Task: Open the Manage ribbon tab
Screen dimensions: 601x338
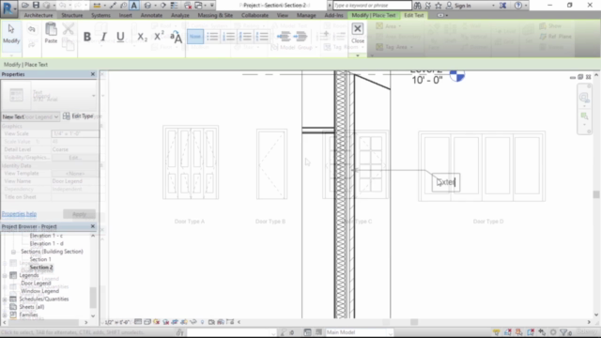Action: 306,15
